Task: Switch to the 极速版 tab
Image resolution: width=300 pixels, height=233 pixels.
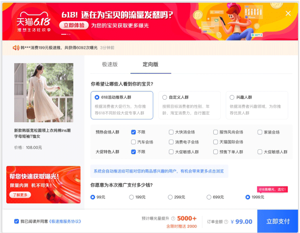Action: coord(110,64)
